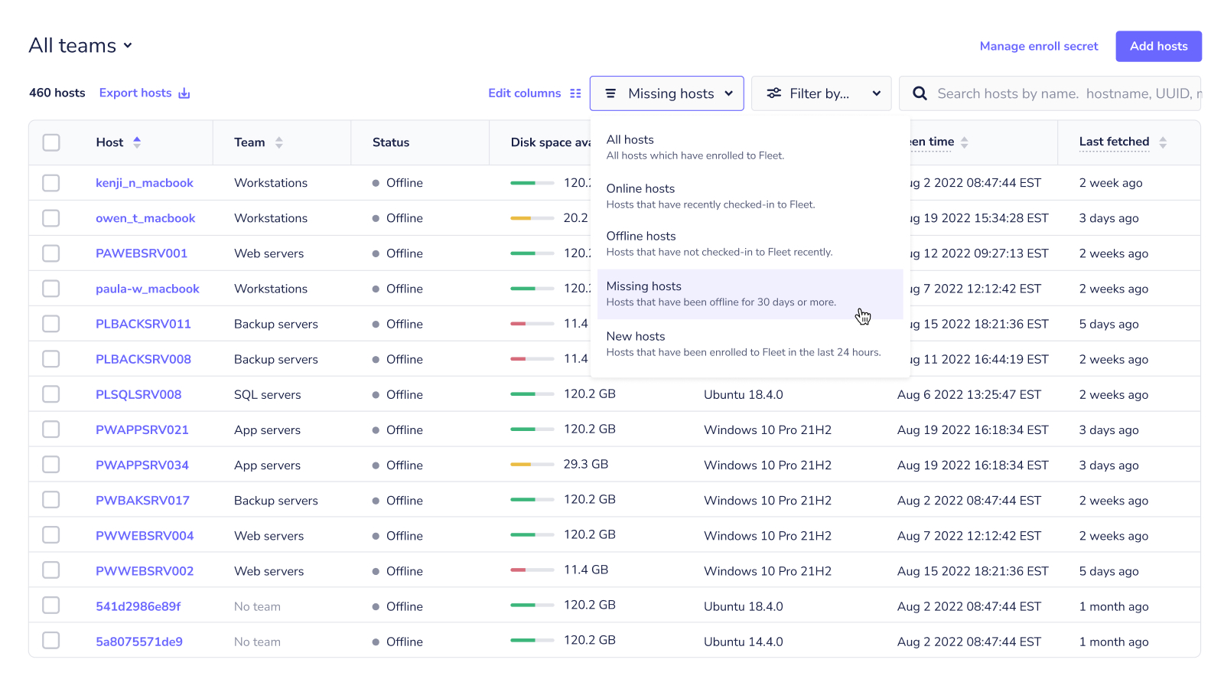The height and width of the screenshot is (689, 1224).
Task: Click disk space bar for PWAPPSRV034
Action: pyautogui.click(x=532, y=465)
